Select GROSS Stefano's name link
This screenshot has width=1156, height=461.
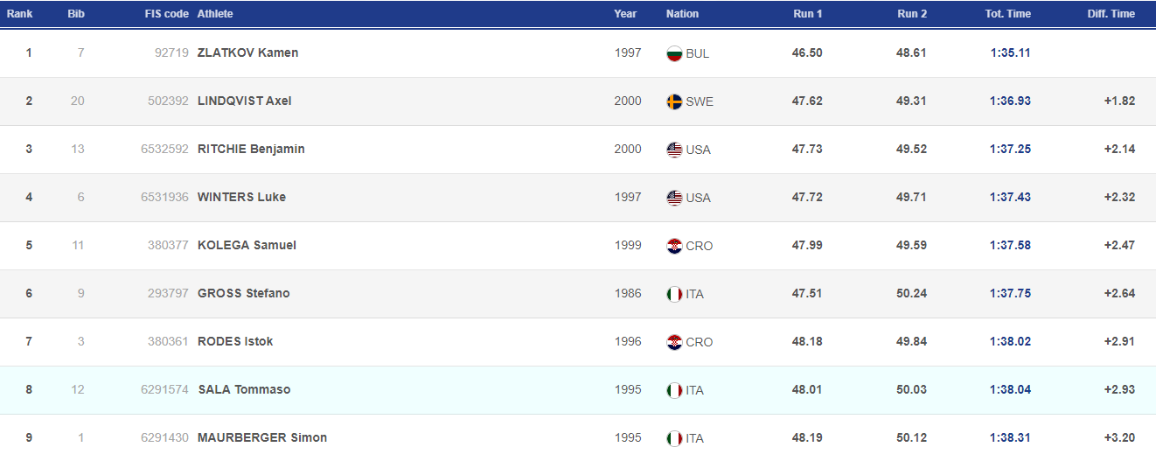point(243,293)
